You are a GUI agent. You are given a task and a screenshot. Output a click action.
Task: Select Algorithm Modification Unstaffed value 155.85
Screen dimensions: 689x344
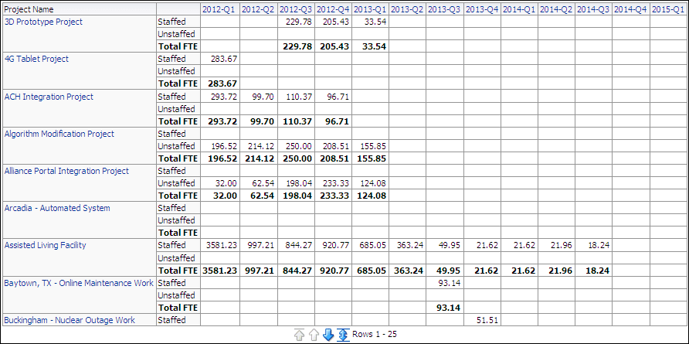[x=374, y=146]
